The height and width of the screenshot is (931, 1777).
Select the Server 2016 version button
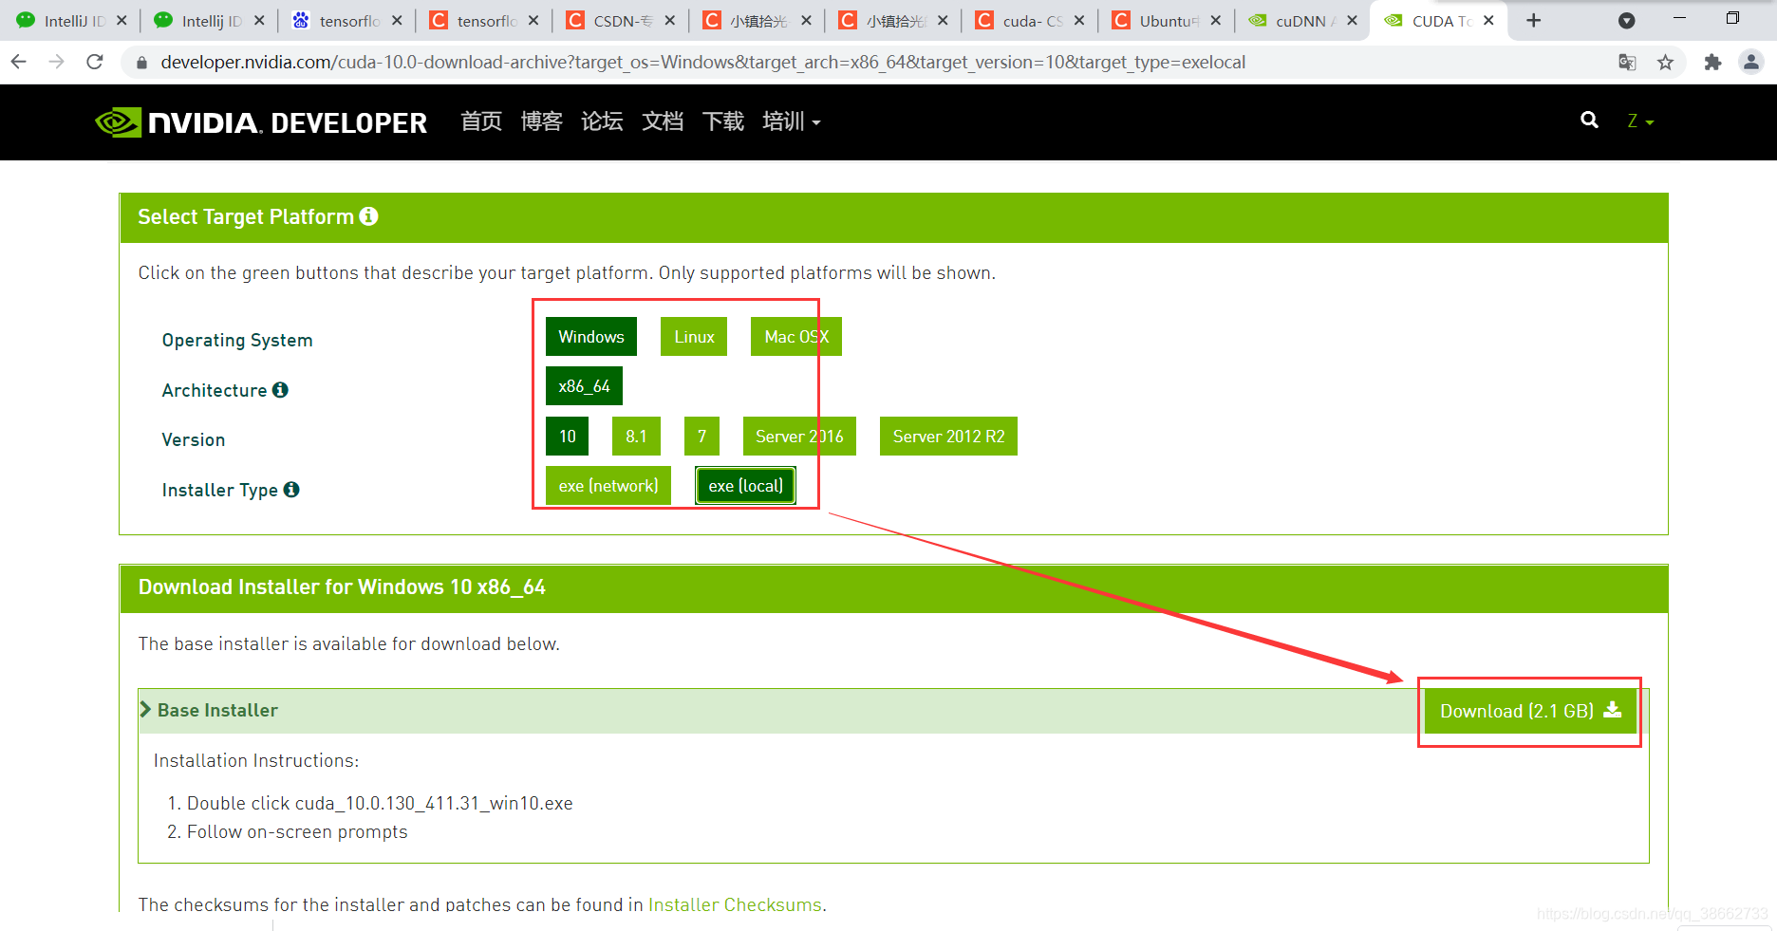(799, 437)
